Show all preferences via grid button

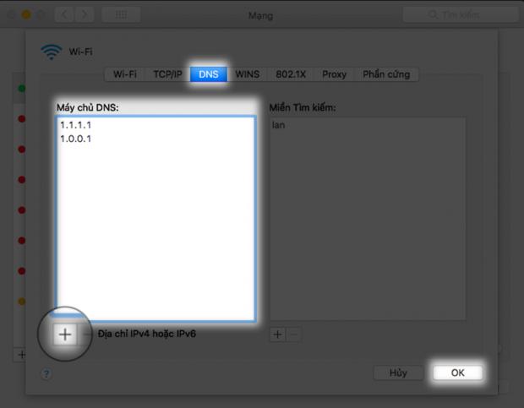[121, 15]
